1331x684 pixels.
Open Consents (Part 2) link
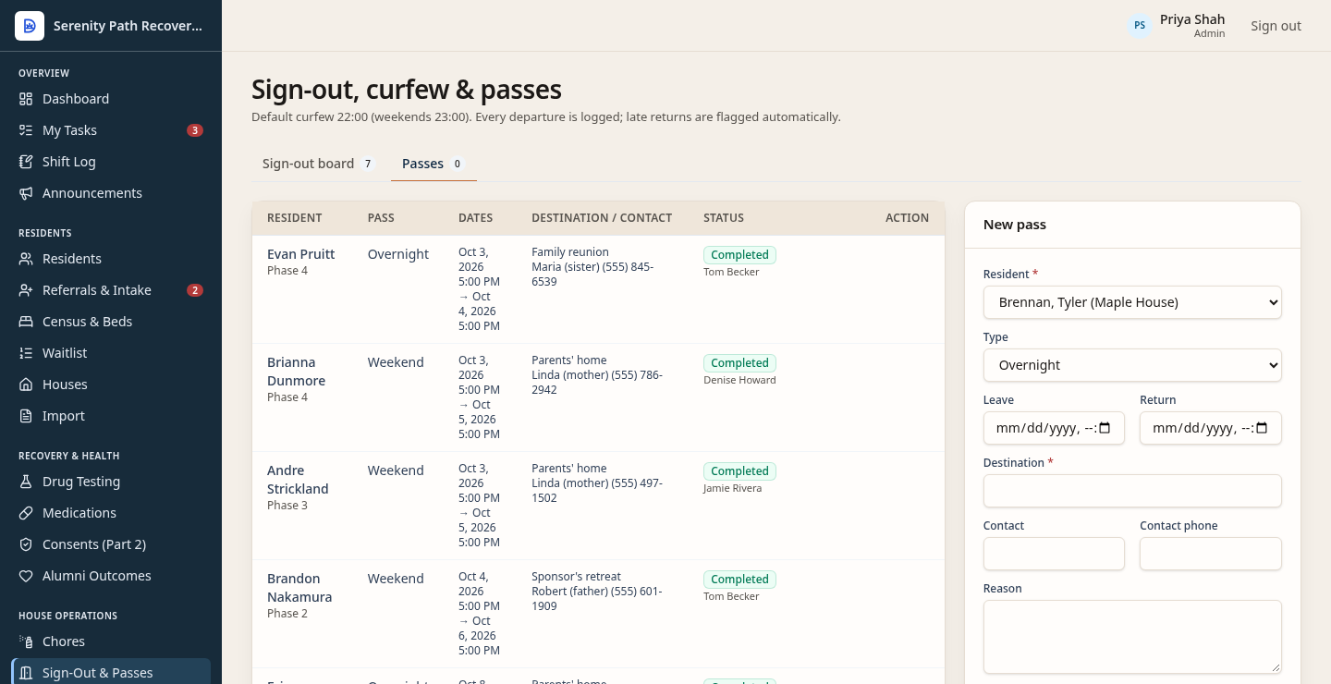(111, 544)
